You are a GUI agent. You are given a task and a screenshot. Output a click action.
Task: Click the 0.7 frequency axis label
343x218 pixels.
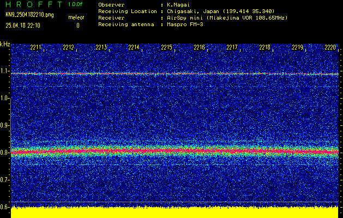(x=4, y=180)
